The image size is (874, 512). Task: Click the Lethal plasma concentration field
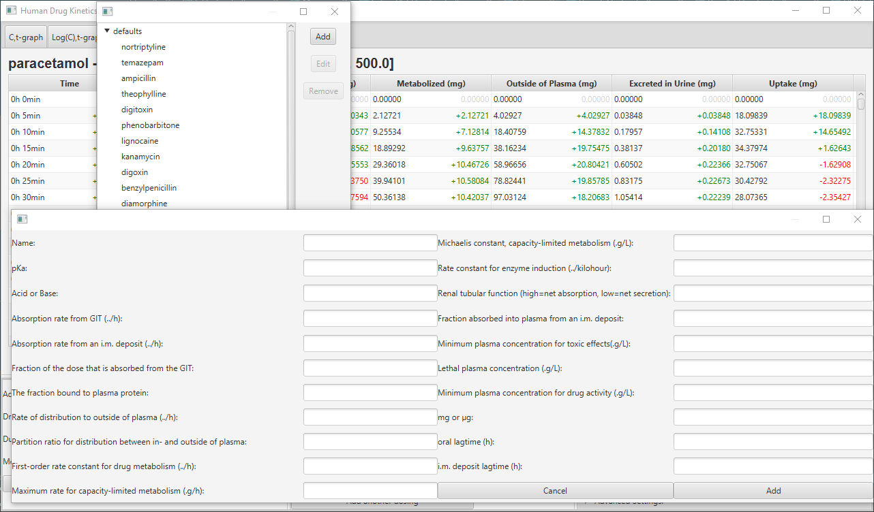(773, 368)
